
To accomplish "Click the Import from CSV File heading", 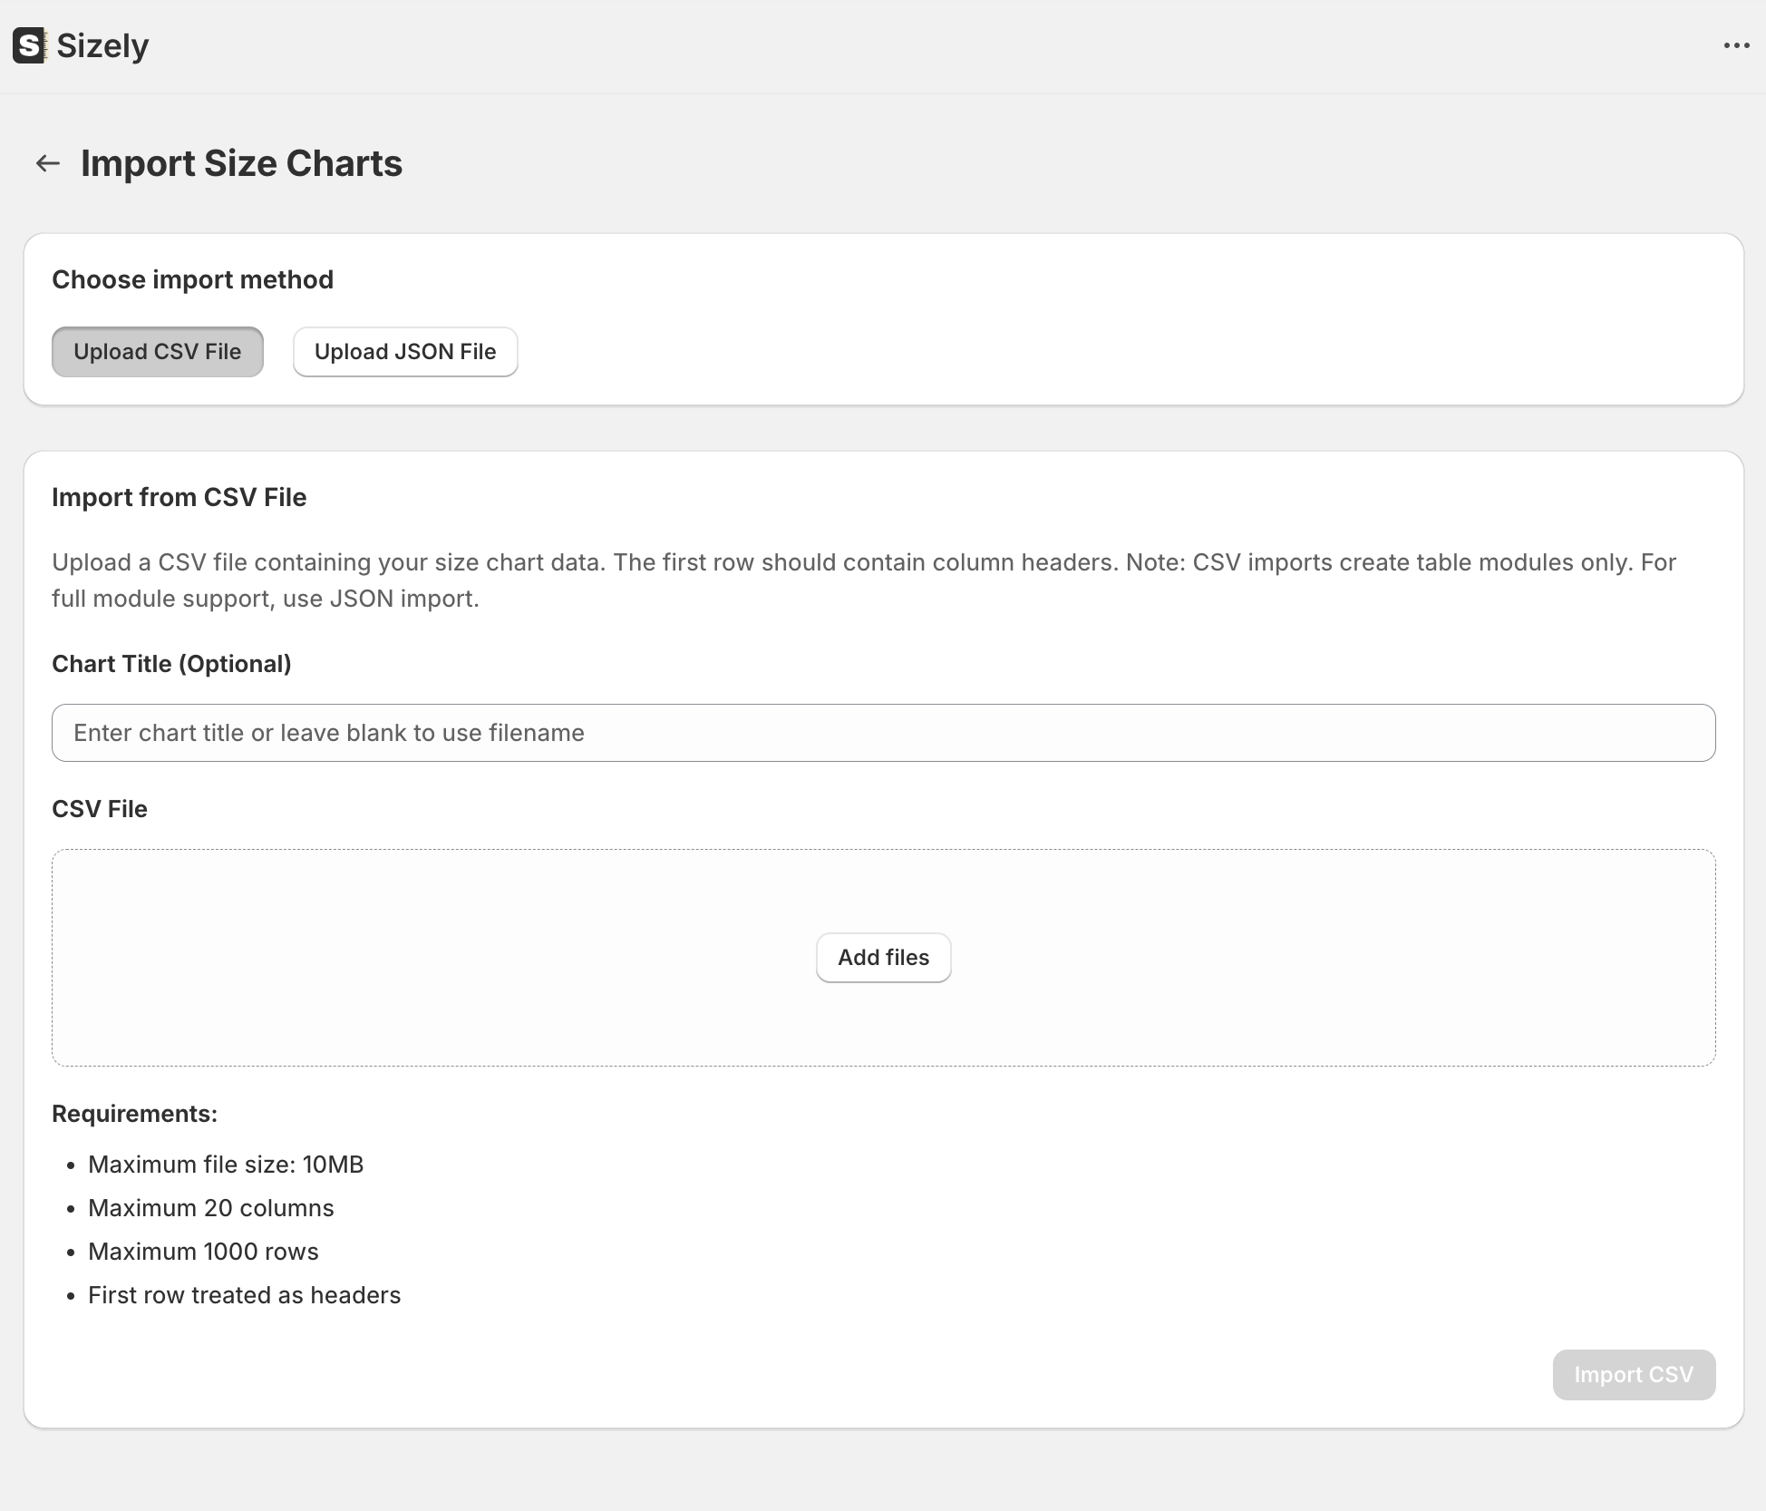I will (x=179, y=497).
